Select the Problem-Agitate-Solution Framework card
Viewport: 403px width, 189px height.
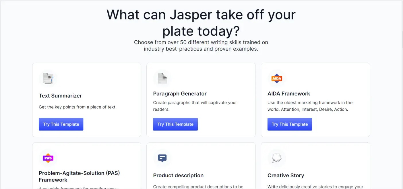(x=86, y=166)
